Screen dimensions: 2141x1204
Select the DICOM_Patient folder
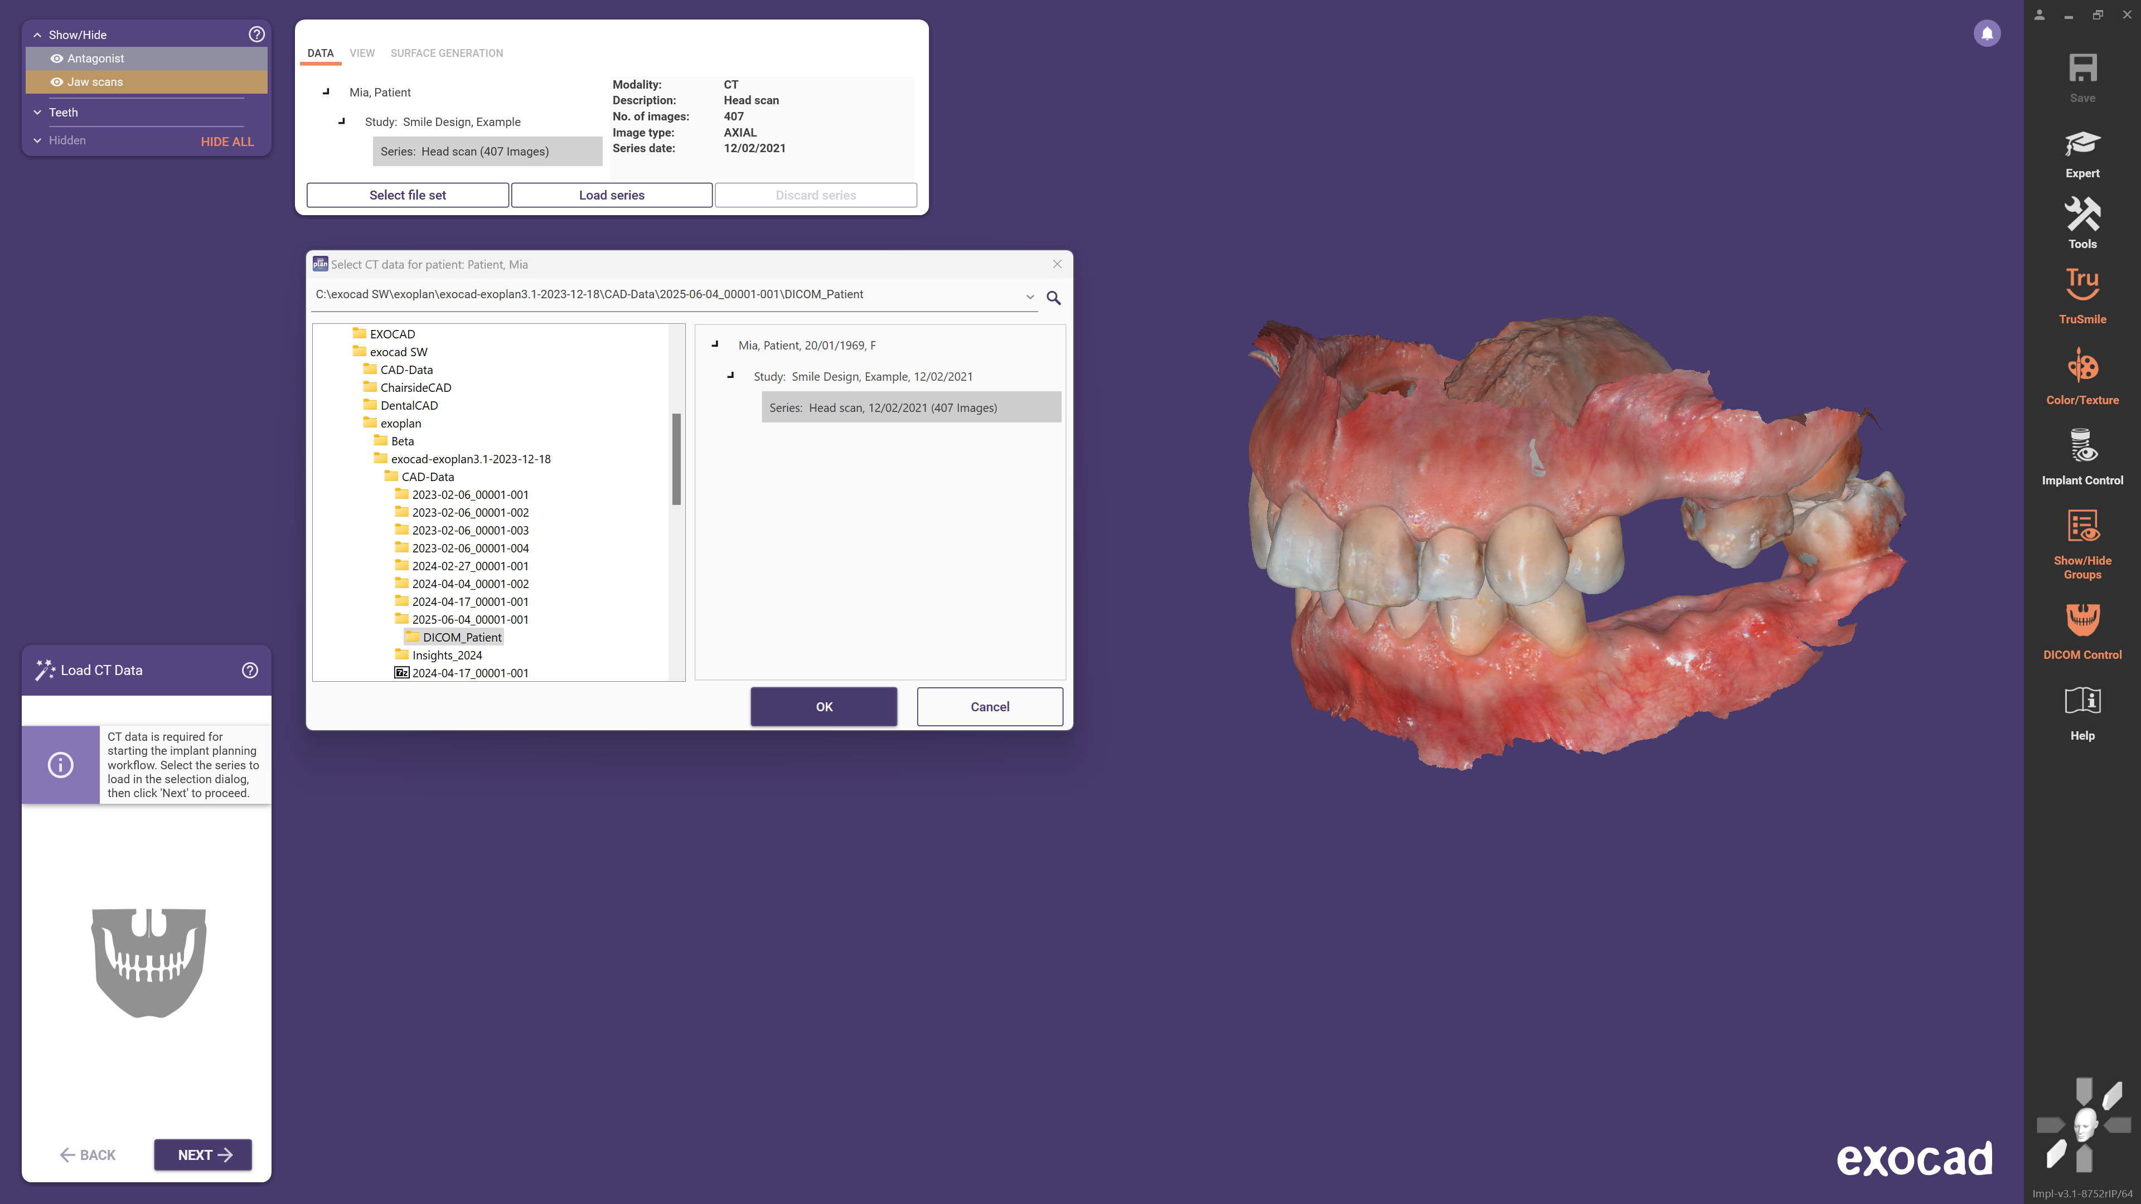coord(461,637)
